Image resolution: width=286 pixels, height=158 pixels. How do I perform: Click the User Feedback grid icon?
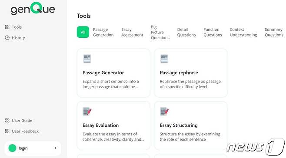tap(7, 131)
